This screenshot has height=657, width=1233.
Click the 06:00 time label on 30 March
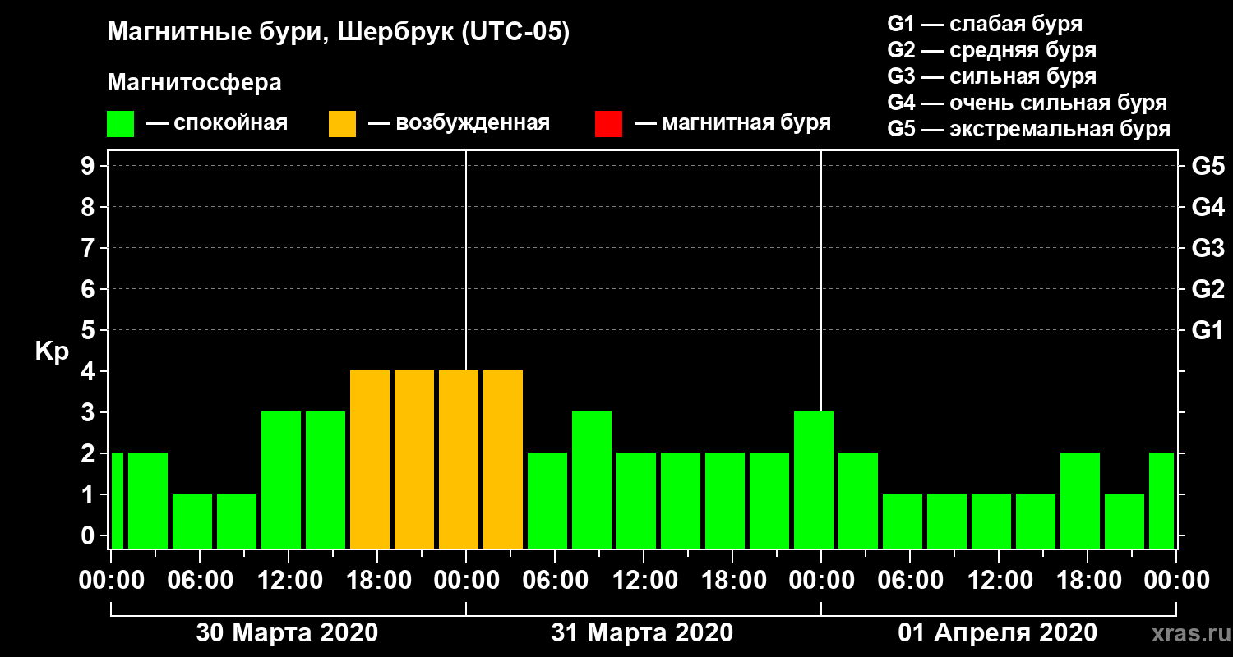[200, 580]
